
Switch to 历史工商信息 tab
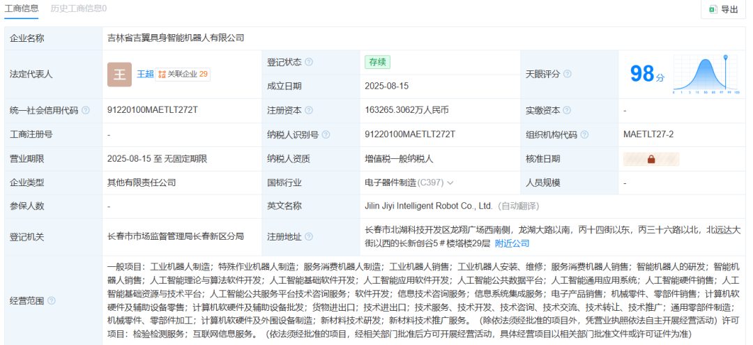coord(79,8)
